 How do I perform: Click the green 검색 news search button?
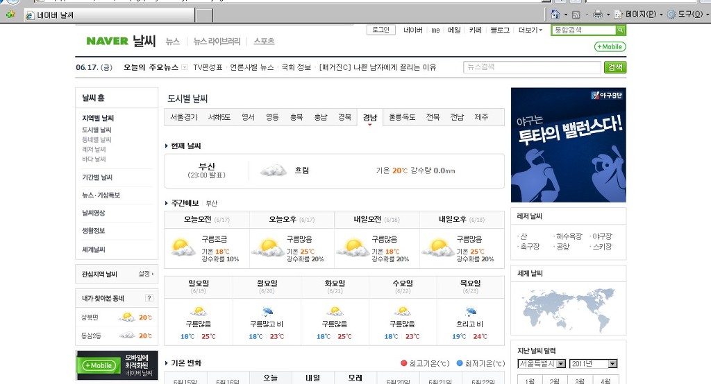[614, 67]
